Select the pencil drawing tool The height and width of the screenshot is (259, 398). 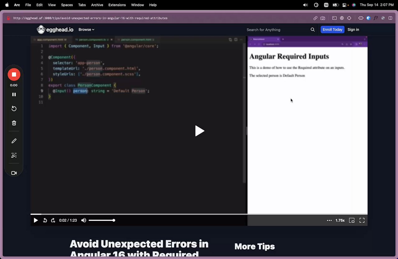coord(14,141)
